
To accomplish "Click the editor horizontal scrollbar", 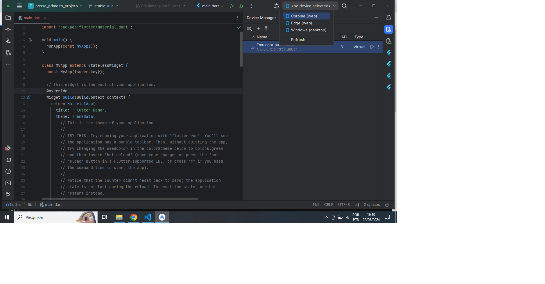I will [x=120, y=199].
